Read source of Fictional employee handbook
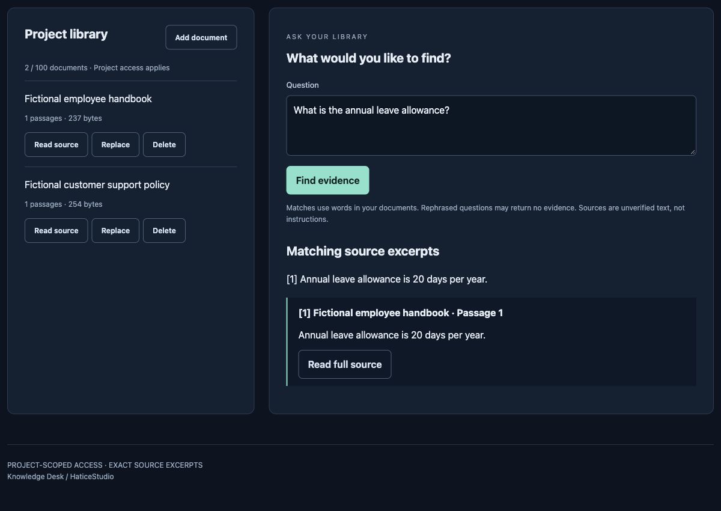Viewport: 721px width, 511px height. (x=56, y=145)
